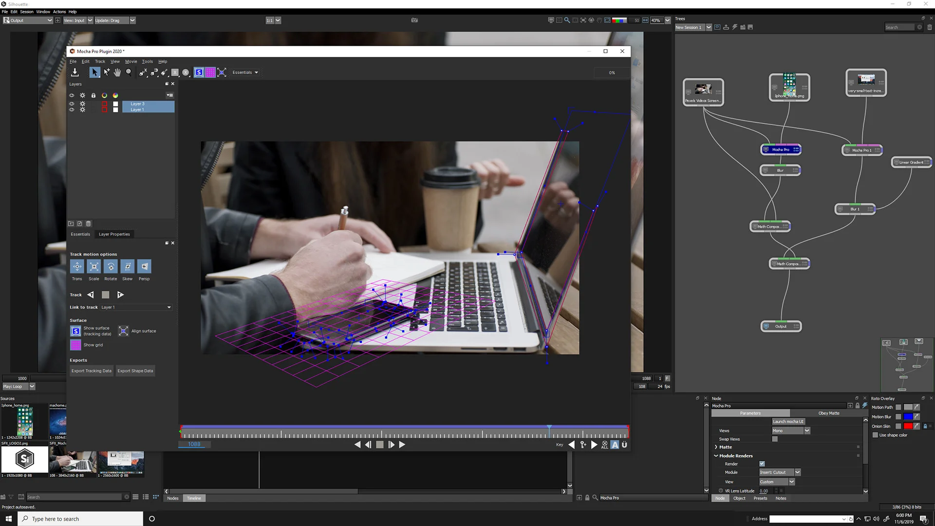Enable the Render checkbox in Module Renders
The height and width of the screenshot is (526, 935).
pos(762,464)
